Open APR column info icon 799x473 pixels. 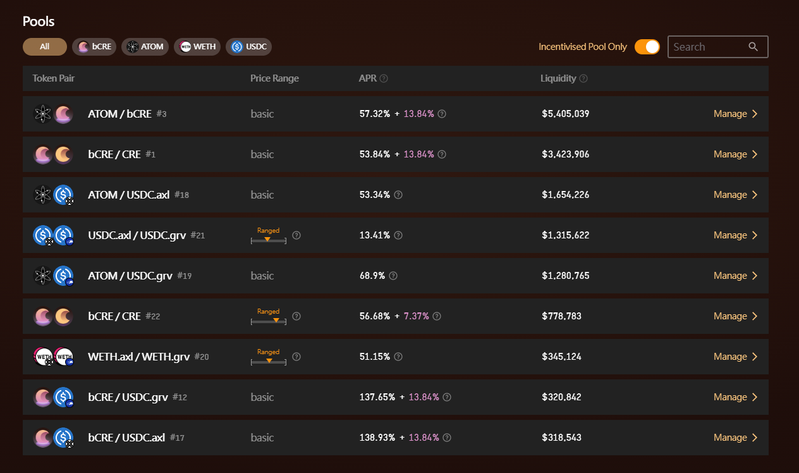point(384,78)
